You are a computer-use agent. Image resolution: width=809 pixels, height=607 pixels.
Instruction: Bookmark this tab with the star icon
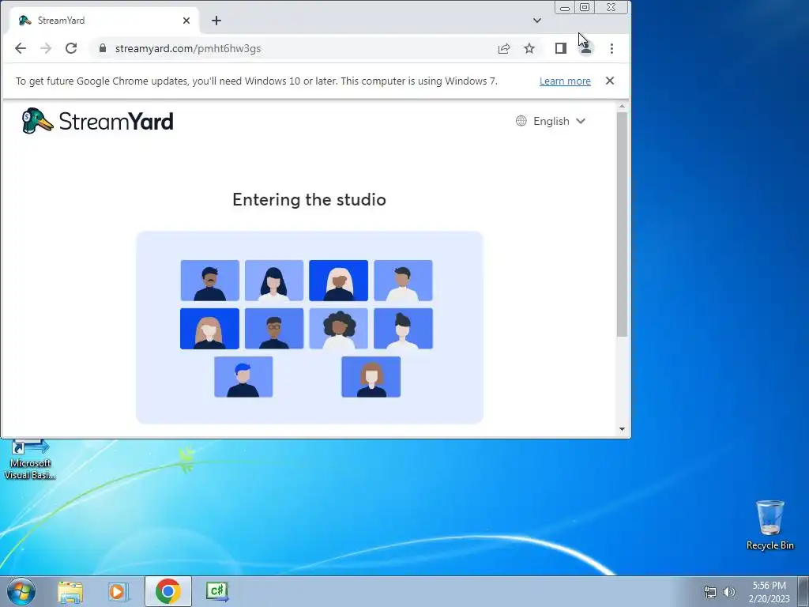tap(529, 48)
